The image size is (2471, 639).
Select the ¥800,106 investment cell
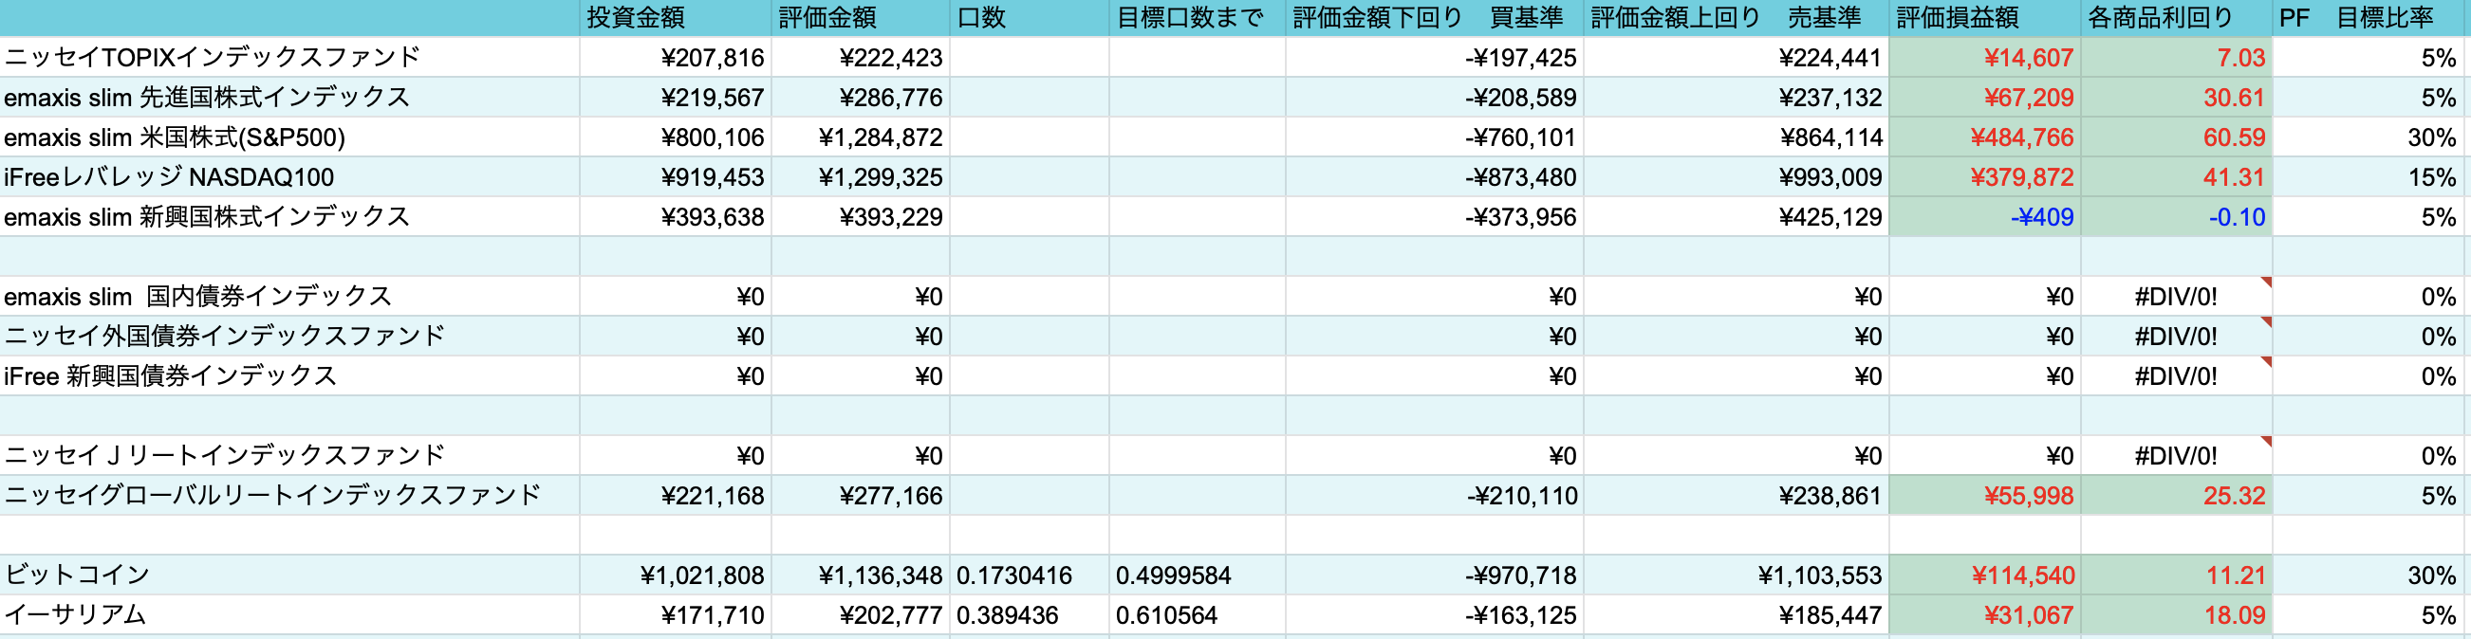676,137
